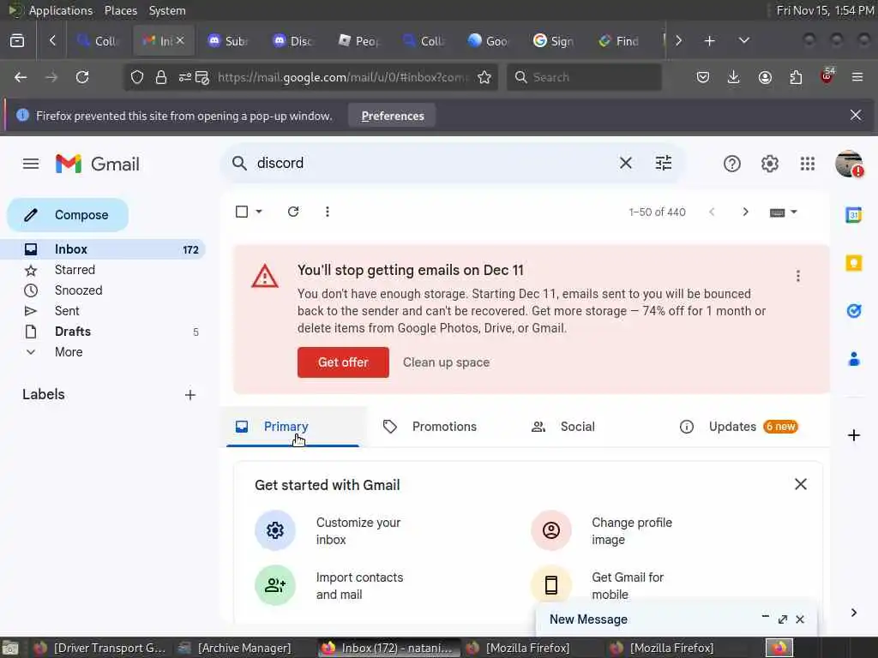Click the Get offer button
Image resolution: width=878 pixels, height=658 pixels.
pos(343,362)
